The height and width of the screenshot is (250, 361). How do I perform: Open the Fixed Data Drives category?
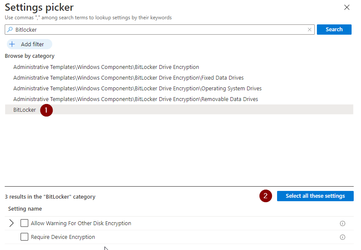(x=128, y=78)
